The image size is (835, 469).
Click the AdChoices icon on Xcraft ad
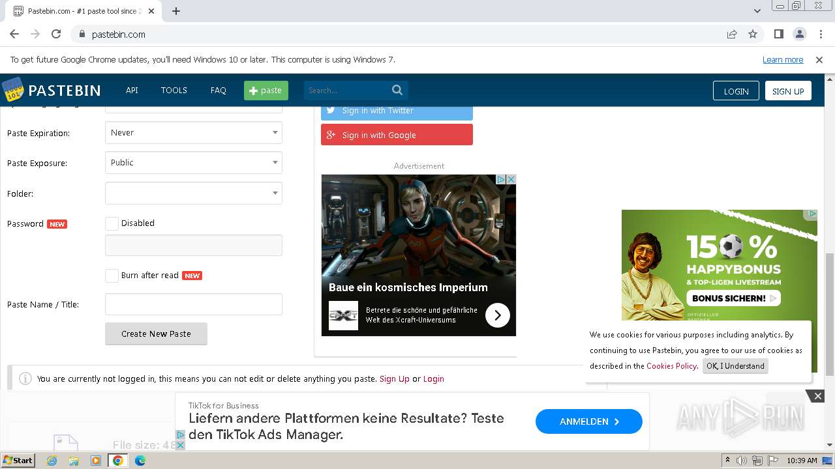pyautogui.click(x=501, y=179)
